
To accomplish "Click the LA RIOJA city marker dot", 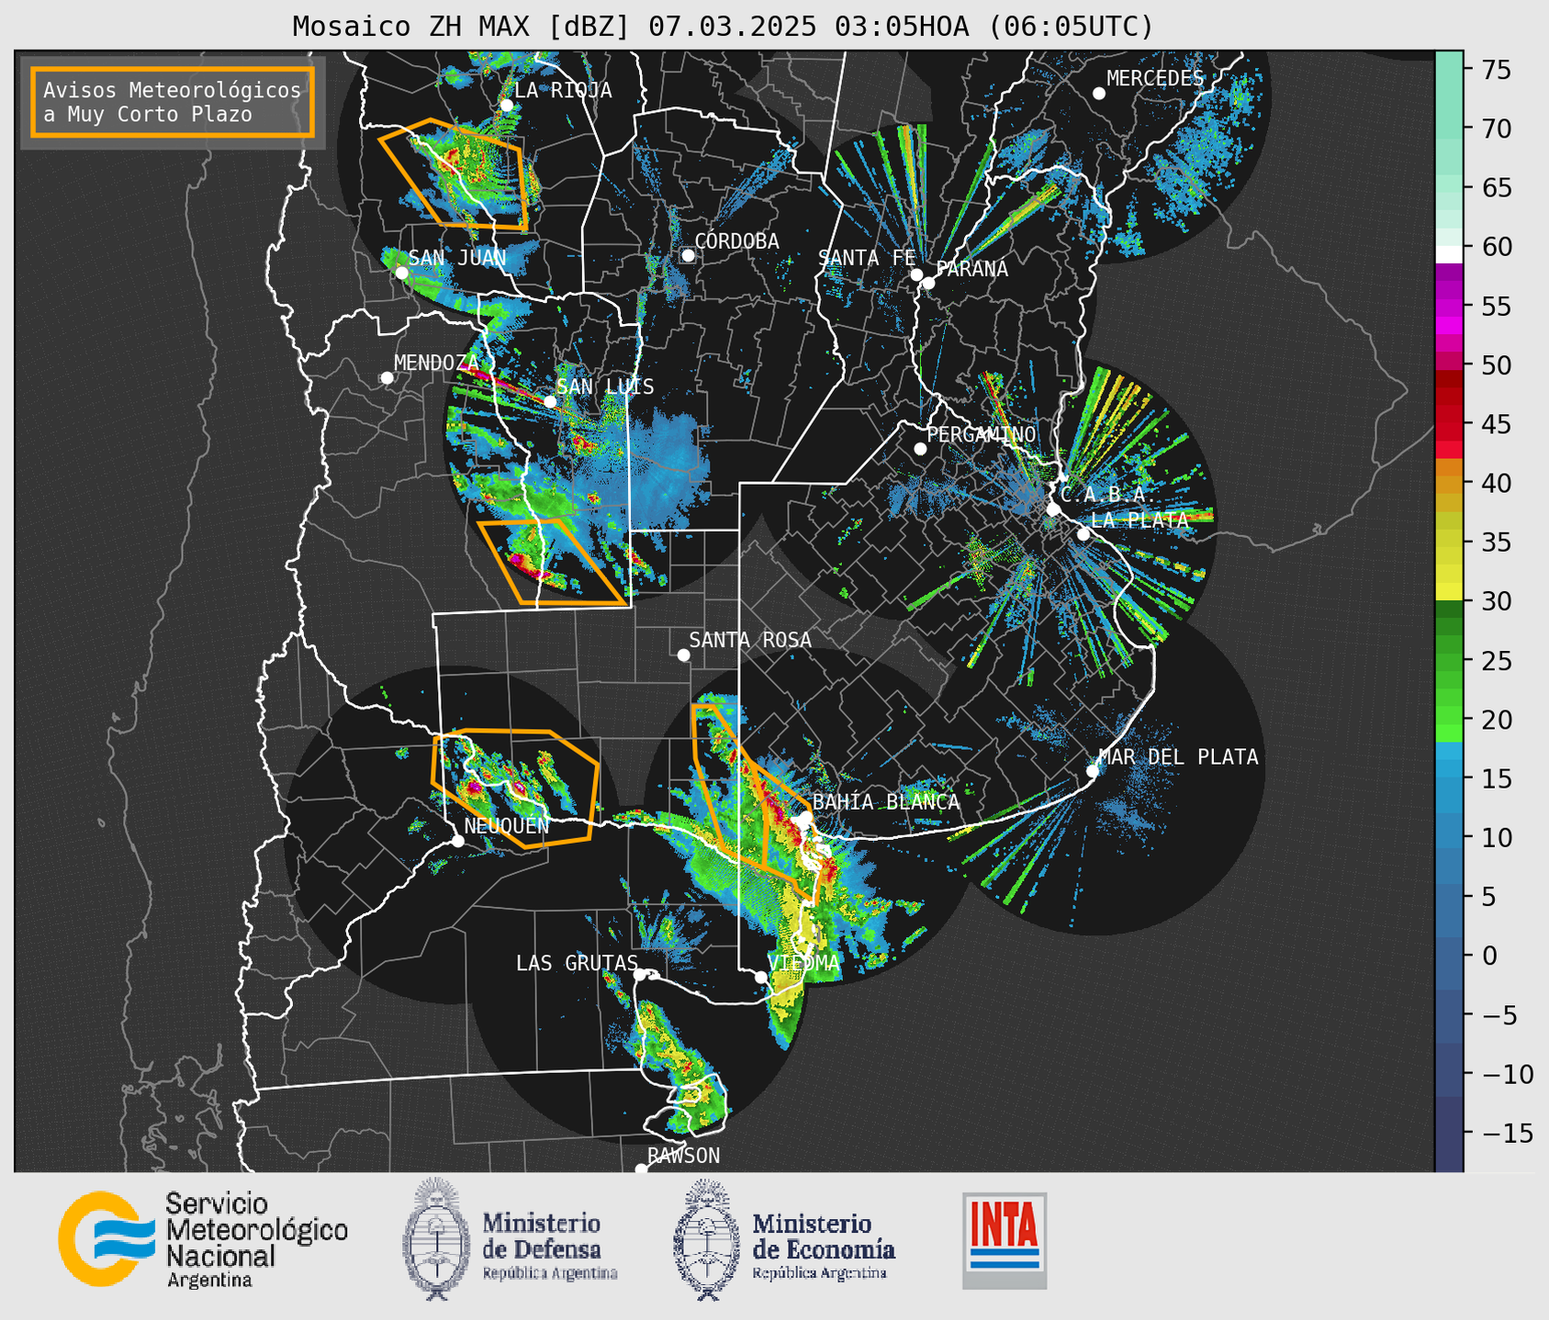I will point(507,106).
